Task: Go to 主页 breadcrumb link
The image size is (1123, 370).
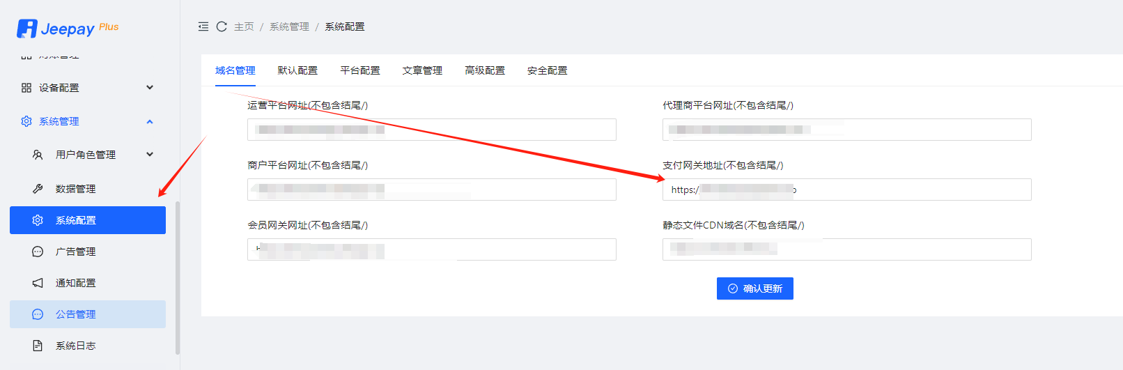Action: pyautogui.click(x=244, y=26)
